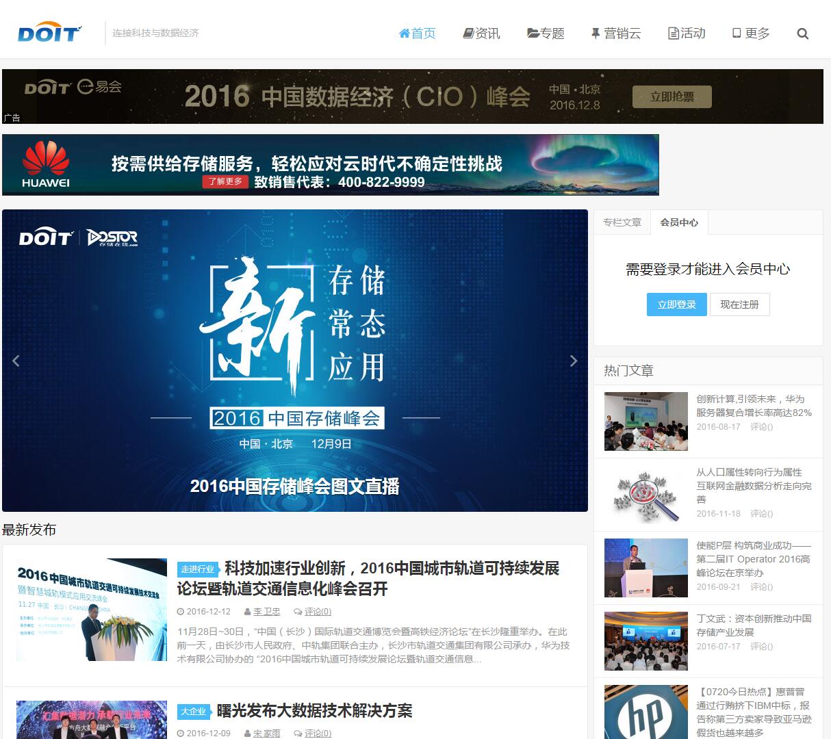Open HP logo thumbnail
831x739 pixels.
point(646,712)
